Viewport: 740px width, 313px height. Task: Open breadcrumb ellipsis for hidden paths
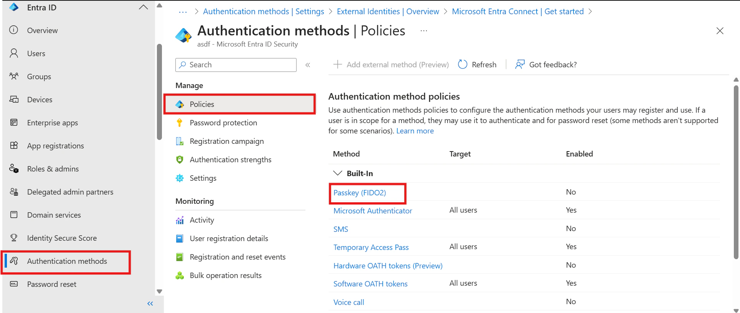point(183,12)
